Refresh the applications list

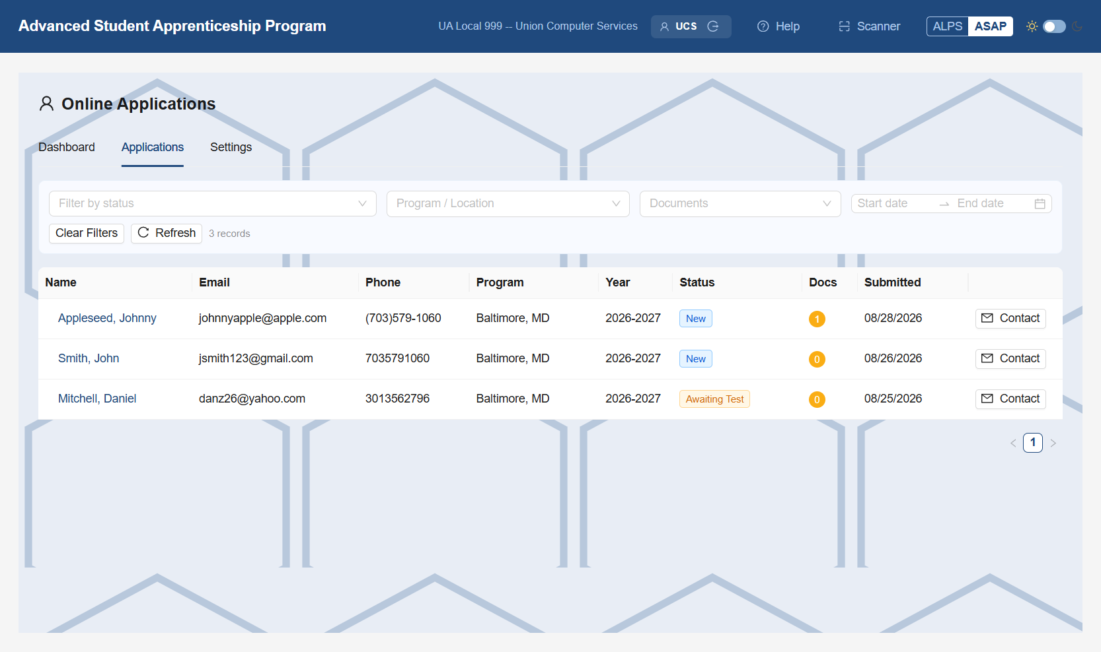point(167,234)
